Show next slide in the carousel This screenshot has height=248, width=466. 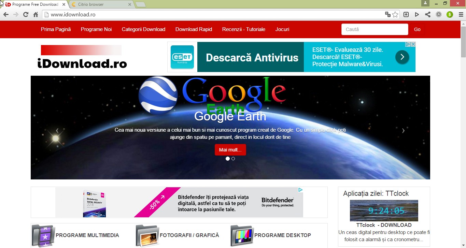tap(403, 131)
